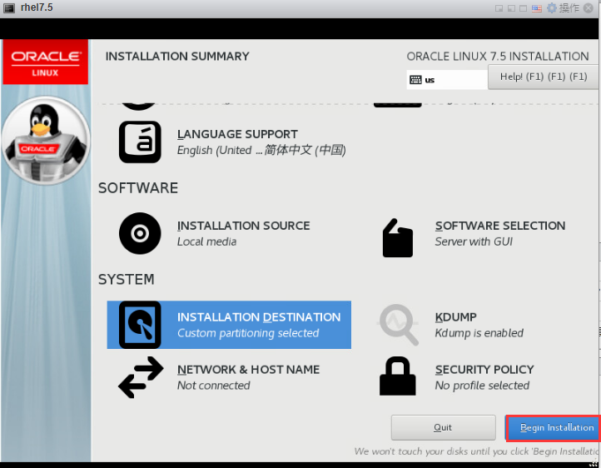Click the rhel7.5 window title text

pos(37,7)
